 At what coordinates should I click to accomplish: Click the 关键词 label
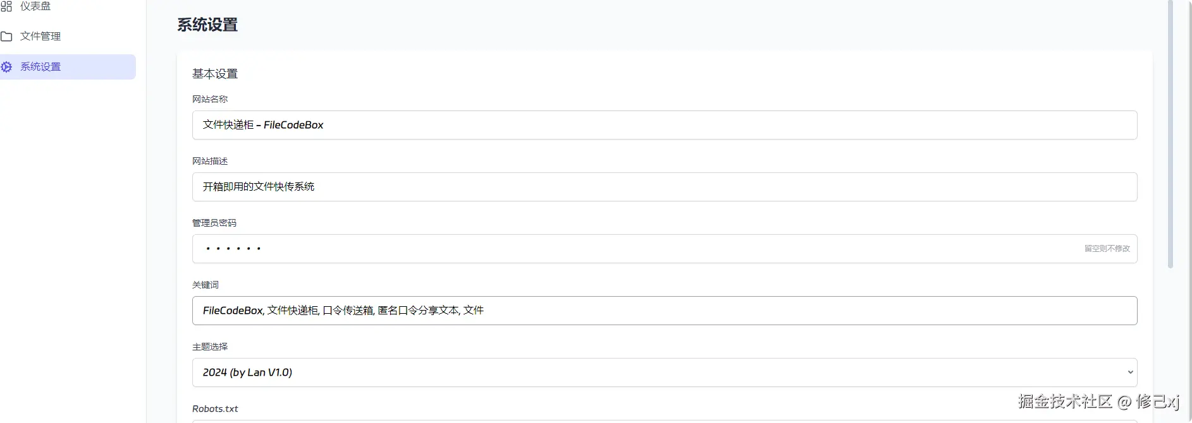[x=206, y=285]
